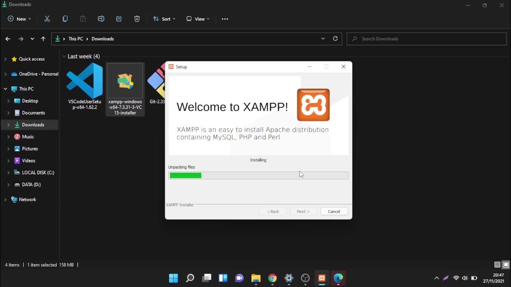This screenshot has width=511, height=287.
Task: Collapse the This PC tree node
Action: (5, 89)
